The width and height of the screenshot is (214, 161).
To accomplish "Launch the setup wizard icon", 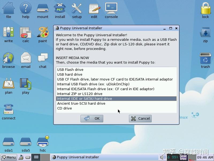I will coord(77,8).
